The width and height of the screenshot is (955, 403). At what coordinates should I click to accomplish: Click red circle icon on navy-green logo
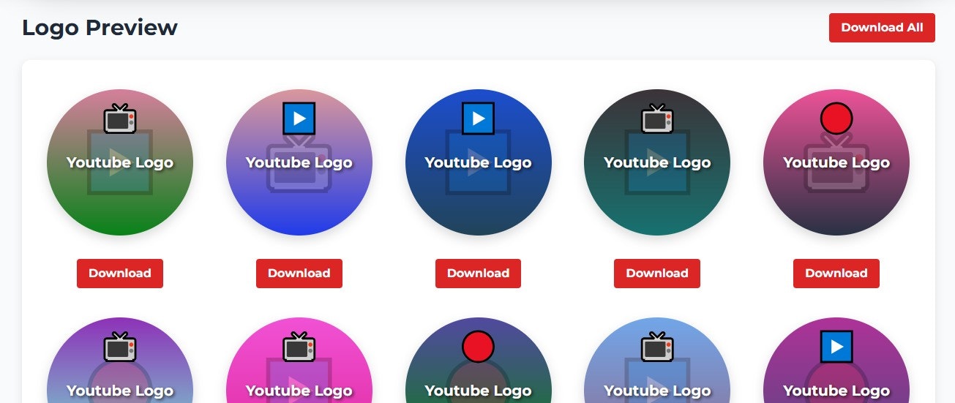[x=478, y=347]
